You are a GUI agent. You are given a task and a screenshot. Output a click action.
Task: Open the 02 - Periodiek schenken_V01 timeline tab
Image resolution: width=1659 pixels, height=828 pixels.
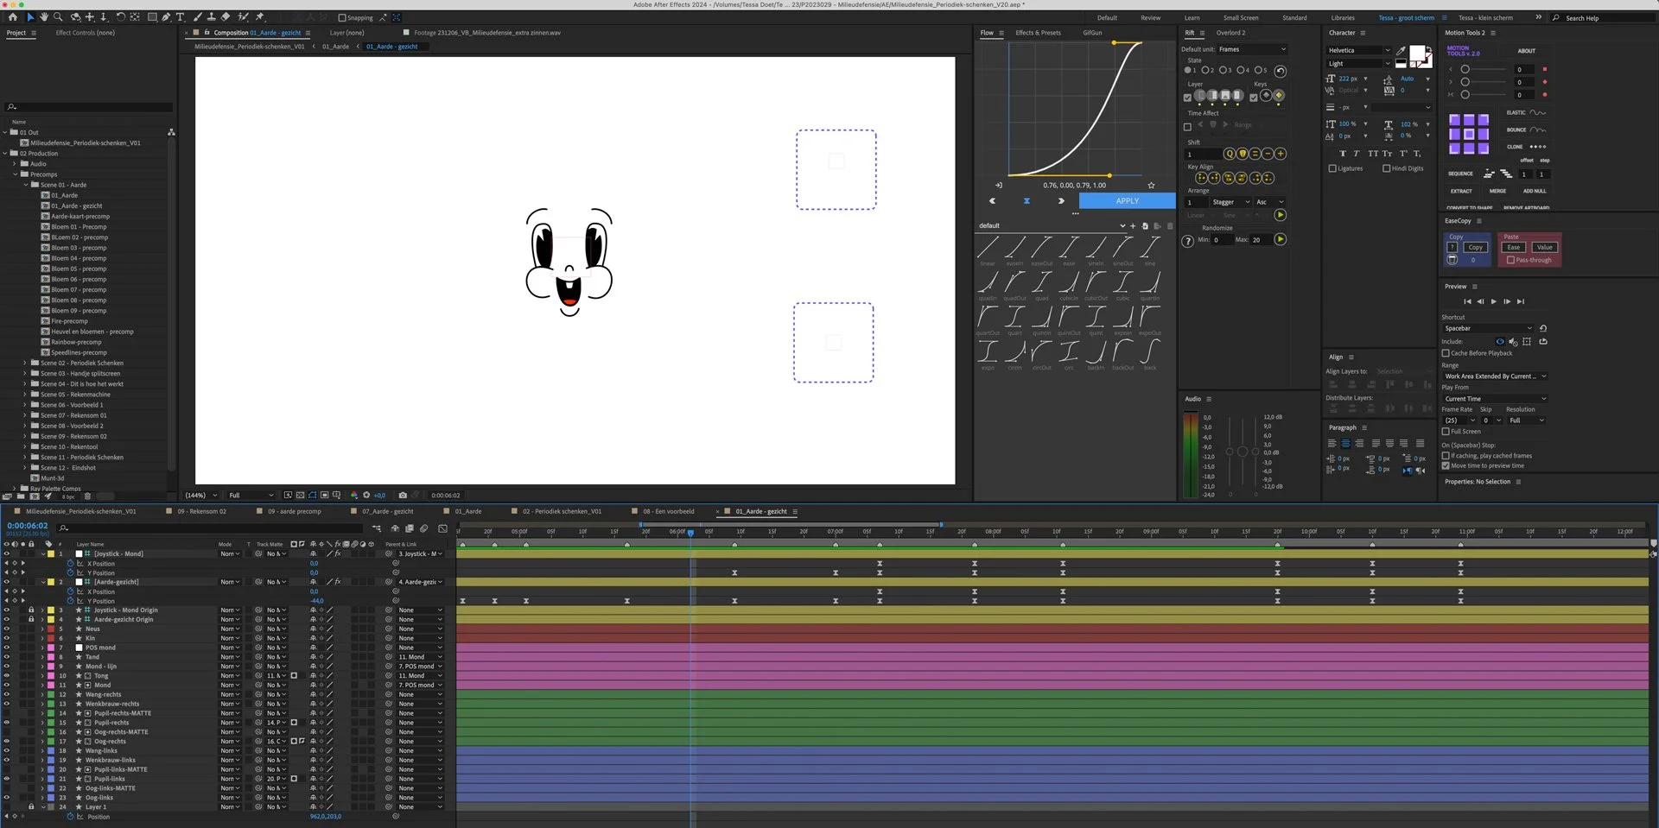[562, 511]
